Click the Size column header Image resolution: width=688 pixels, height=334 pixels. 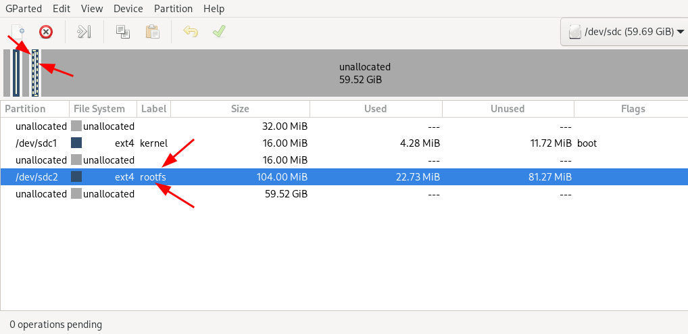(x=240, y=109)
